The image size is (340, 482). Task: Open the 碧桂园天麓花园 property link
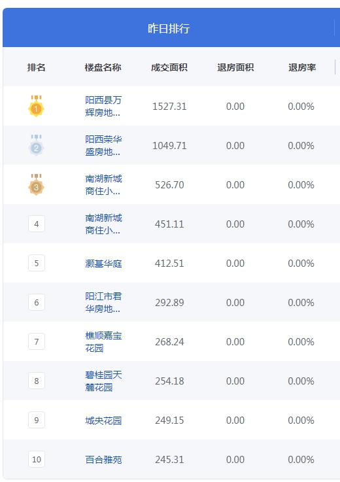tap(103, 381)
